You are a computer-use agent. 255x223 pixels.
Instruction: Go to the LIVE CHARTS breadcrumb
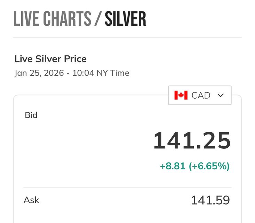52,19
